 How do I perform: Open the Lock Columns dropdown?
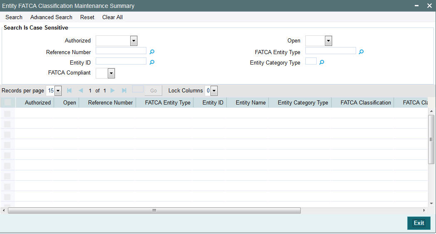(214, 91)
